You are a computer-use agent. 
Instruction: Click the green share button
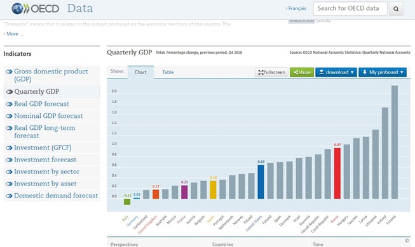click(302, 72)
